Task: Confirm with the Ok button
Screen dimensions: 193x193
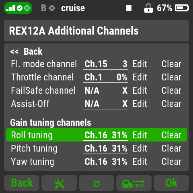Action: click(171, 183)
